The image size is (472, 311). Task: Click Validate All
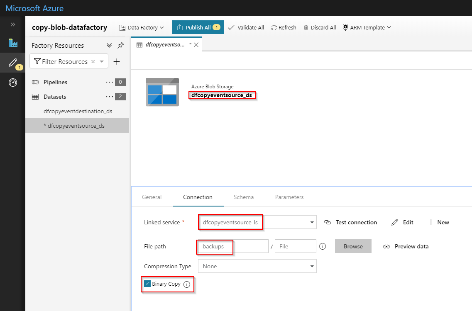pos(246,27)
